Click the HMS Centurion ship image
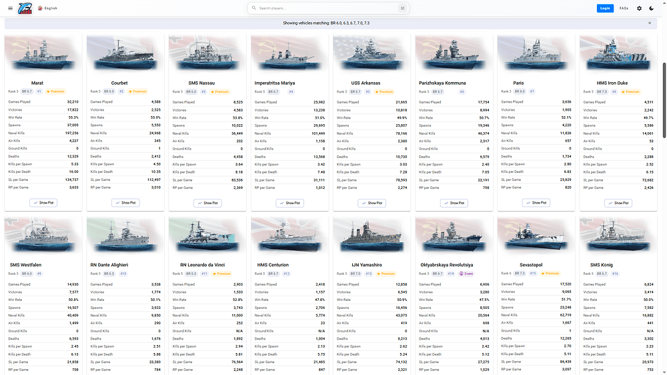 (x=289, y=237)
